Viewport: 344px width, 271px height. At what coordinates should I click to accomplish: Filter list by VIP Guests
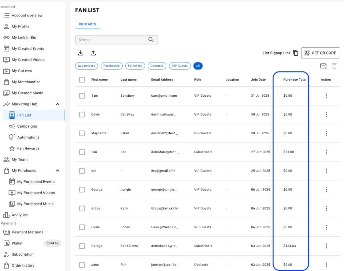coord(180,66)
